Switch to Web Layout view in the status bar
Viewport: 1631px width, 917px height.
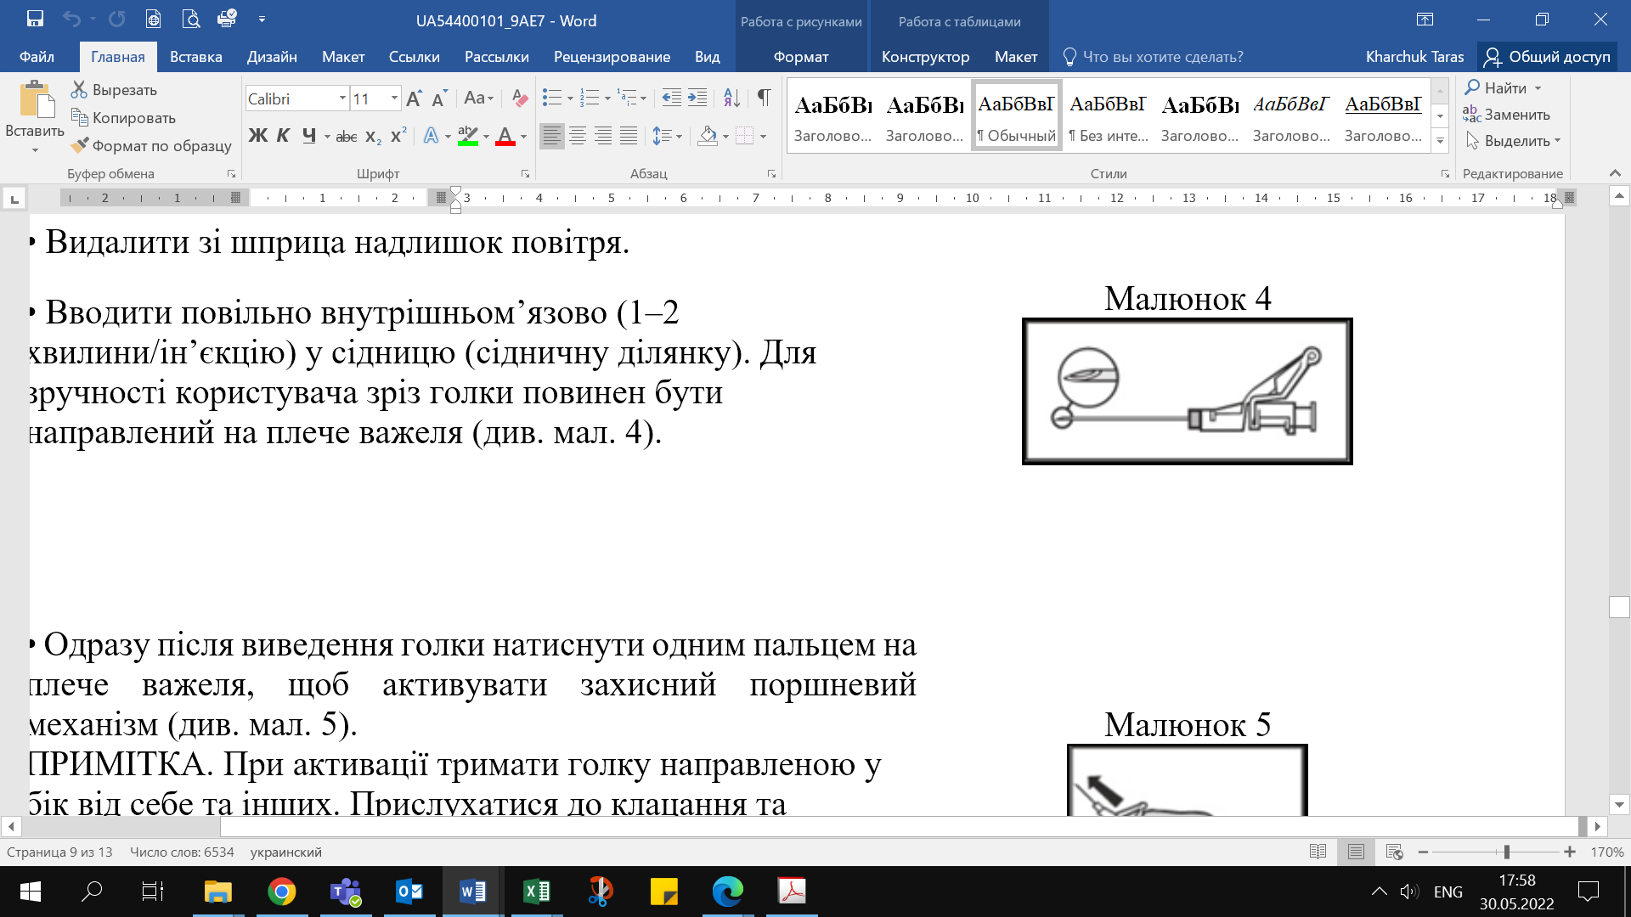1394,852
